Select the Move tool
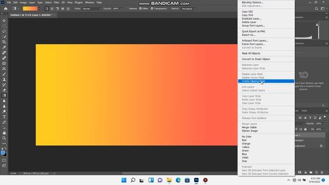 pyautogui.click(x=4, y=21)
